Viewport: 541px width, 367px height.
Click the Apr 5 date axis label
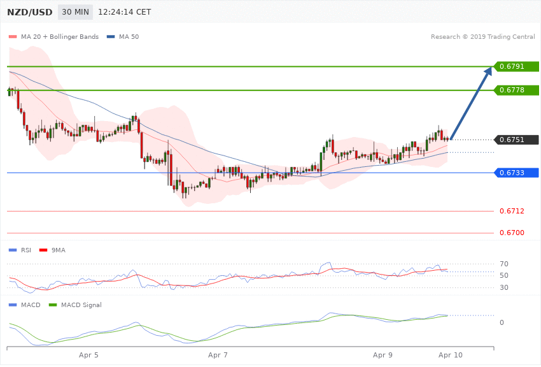[x=88, y=355]
